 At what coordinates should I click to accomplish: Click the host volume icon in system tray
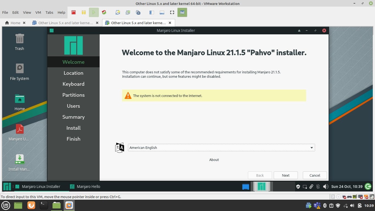tap(352, 205)
